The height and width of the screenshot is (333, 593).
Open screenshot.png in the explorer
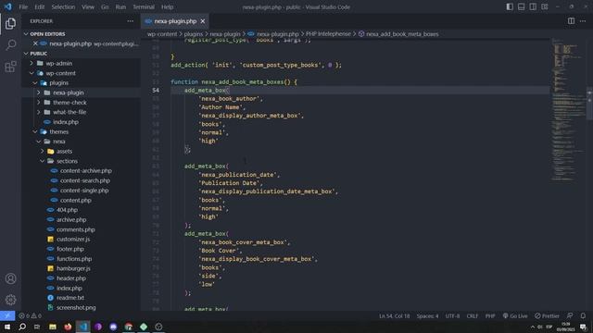76,307
